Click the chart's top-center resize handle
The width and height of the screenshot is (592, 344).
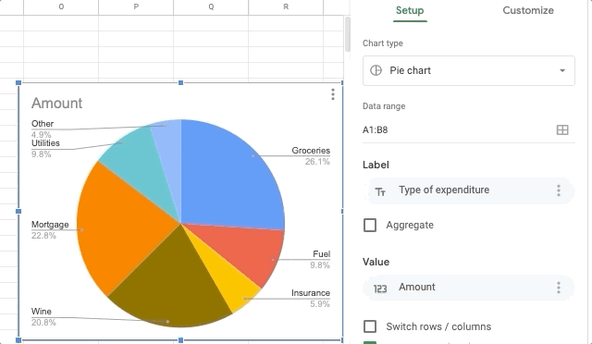[180, 82]
